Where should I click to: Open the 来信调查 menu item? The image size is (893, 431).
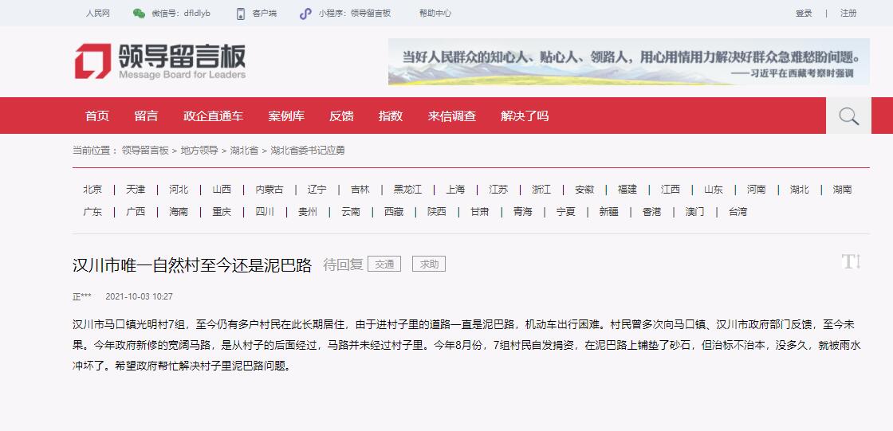point(451,116)
